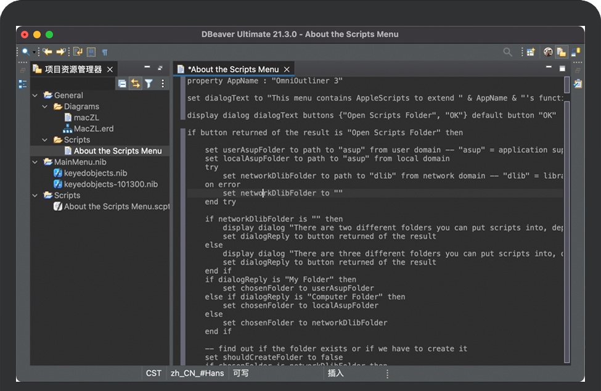The height and width of the screenshot is (391, 601).
Task: Toggle show whitespace characters (pilcrow icon)
Action: click(105, 52)
